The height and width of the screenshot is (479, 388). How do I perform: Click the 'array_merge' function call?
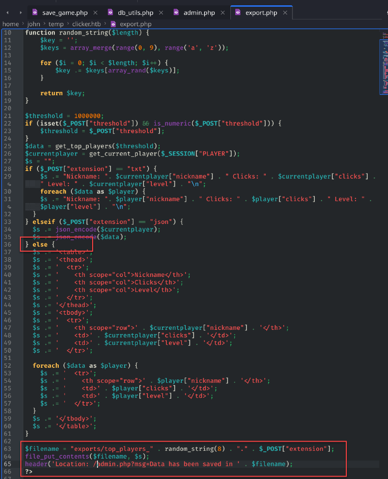91,48
